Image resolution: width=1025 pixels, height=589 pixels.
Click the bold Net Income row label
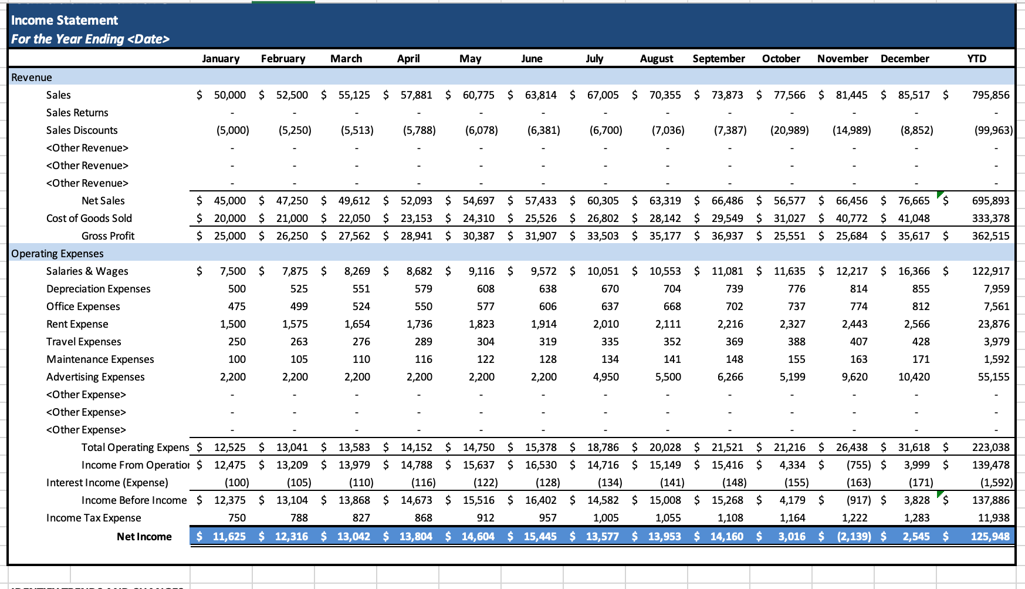coord(144,536)
